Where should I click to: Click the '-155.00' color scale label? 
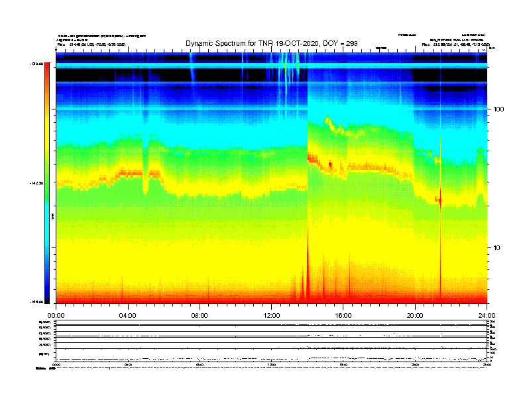36,302
